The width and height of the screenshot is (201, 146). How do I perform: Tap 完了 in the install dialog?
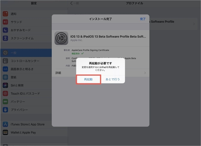pos(143,19)
